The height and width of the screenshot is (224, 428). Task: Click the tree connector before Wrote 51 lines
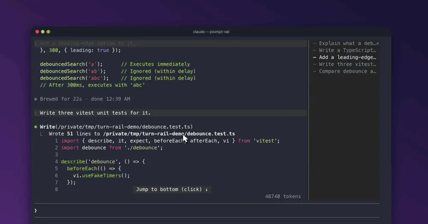tap(41, 134)
